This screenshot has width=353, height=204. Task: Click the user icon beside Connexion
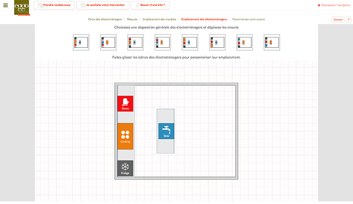pyautogui.click(x=319, y=5)
